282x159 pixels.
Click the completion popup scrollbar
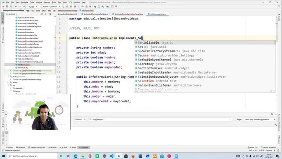coord(275,42)
